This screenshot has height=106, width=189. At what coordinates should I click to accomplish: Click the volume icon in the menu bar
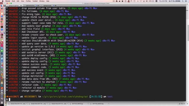(x=147, y=1)
